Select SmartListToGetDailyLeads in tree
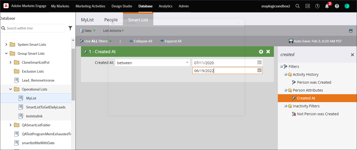Screen dimensions: 357x150 (x=46, y=107)
